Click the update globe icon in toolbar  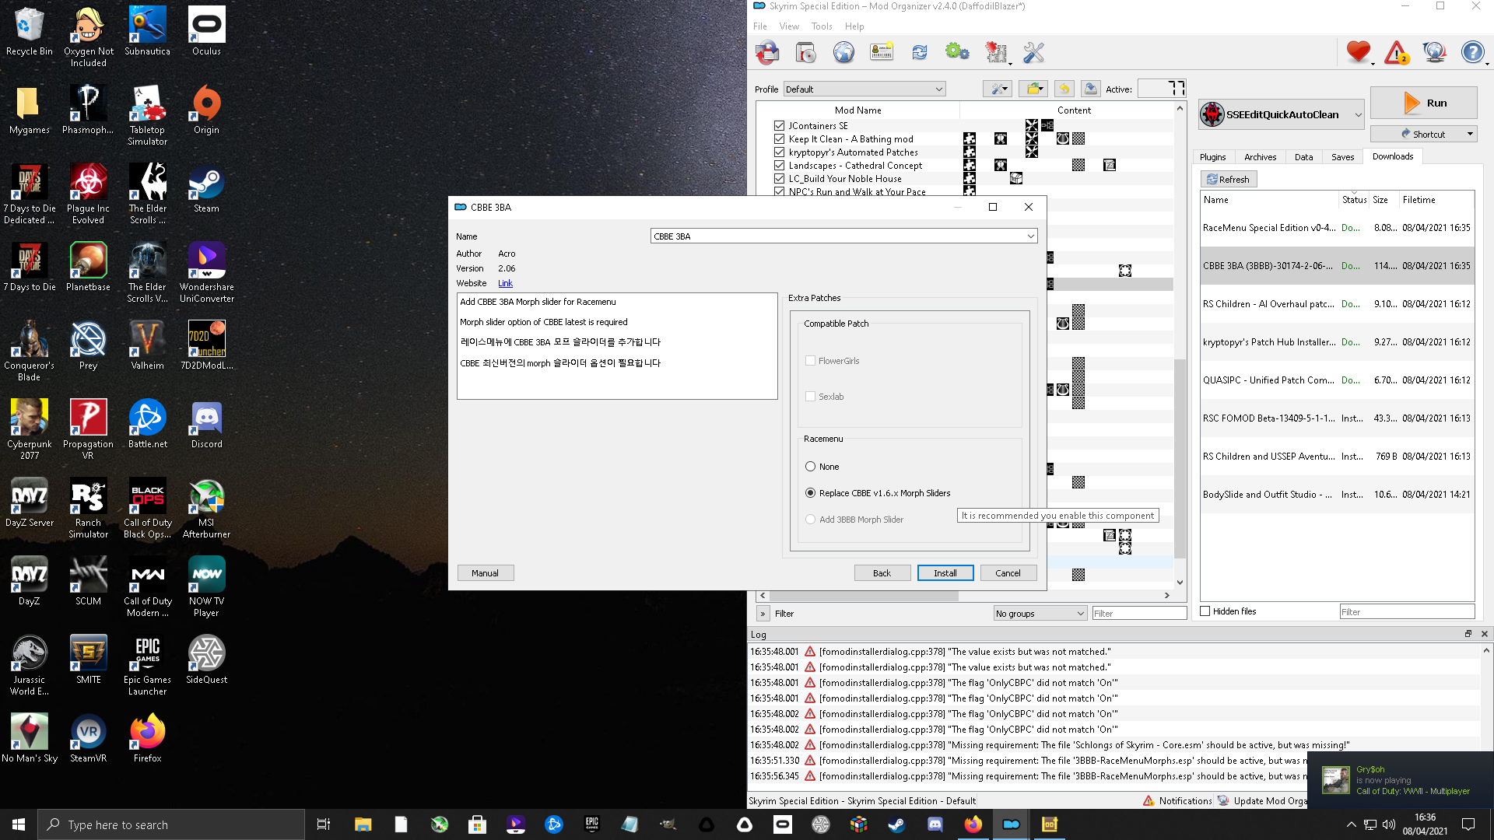pos(1434,53)
